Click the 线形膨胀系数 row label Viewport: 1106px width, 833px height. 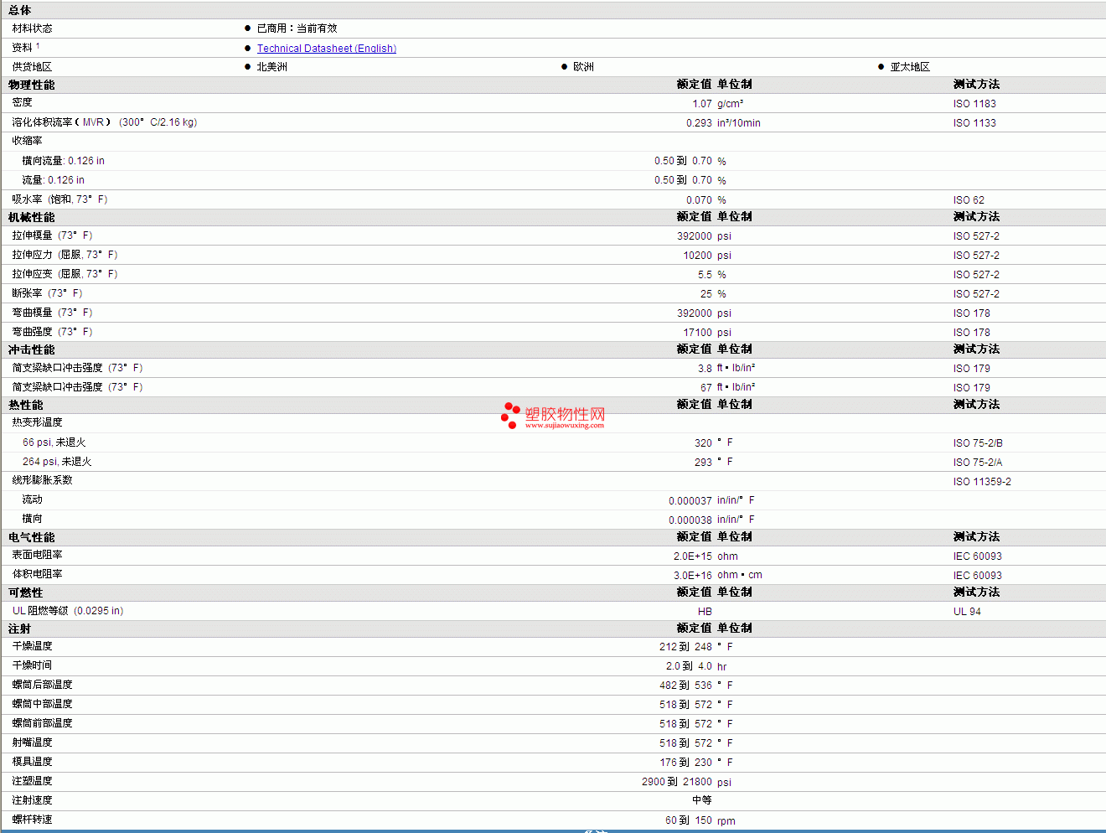(42, 480)
